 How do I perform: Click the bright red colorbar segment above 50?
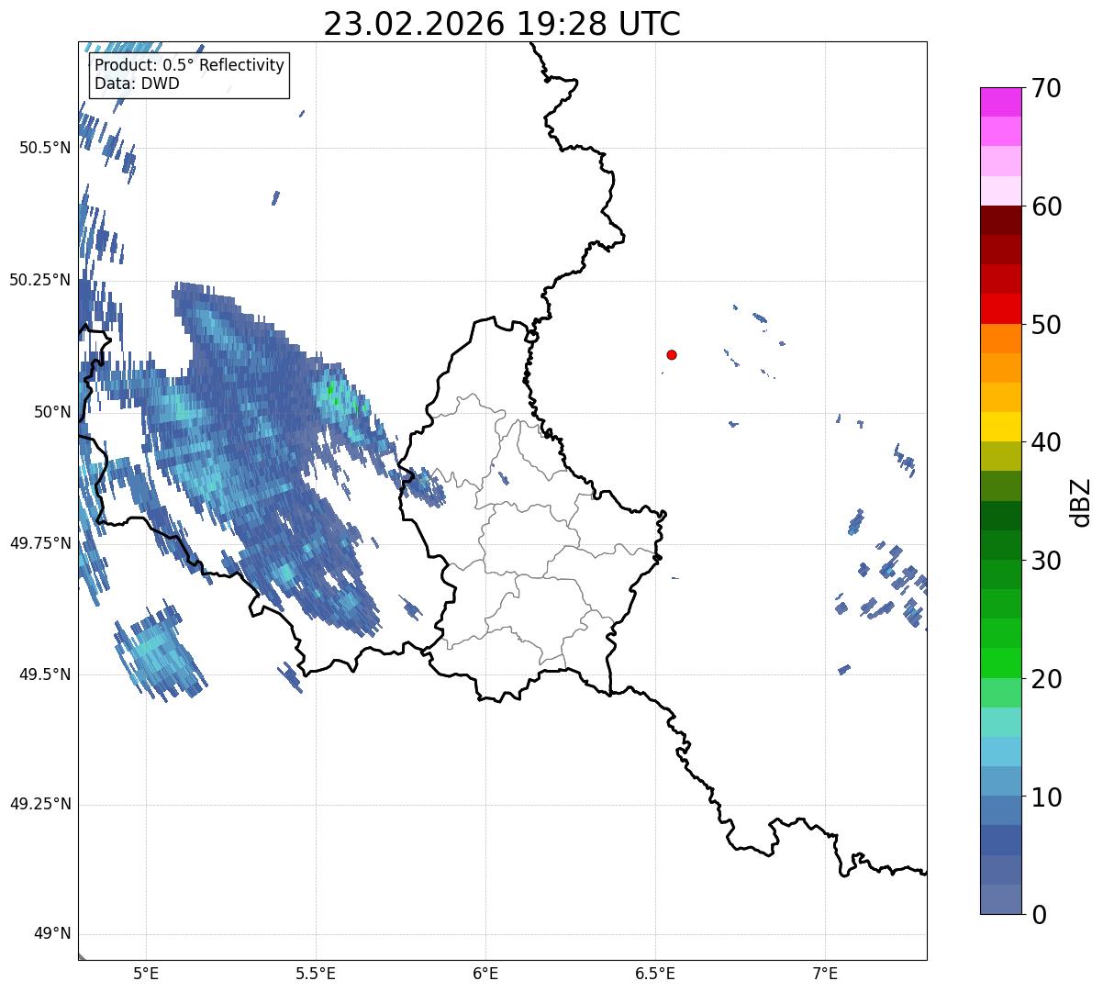coord(1000,309)
